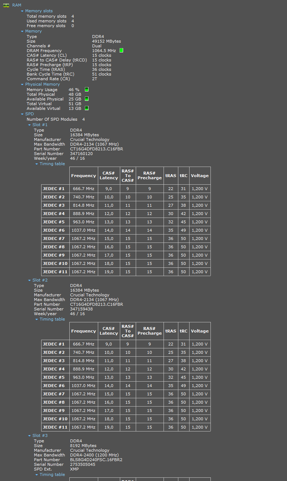Select the RAM heading label
The height and width of the screenshot is (481, 287).
[x=17, y=5]
